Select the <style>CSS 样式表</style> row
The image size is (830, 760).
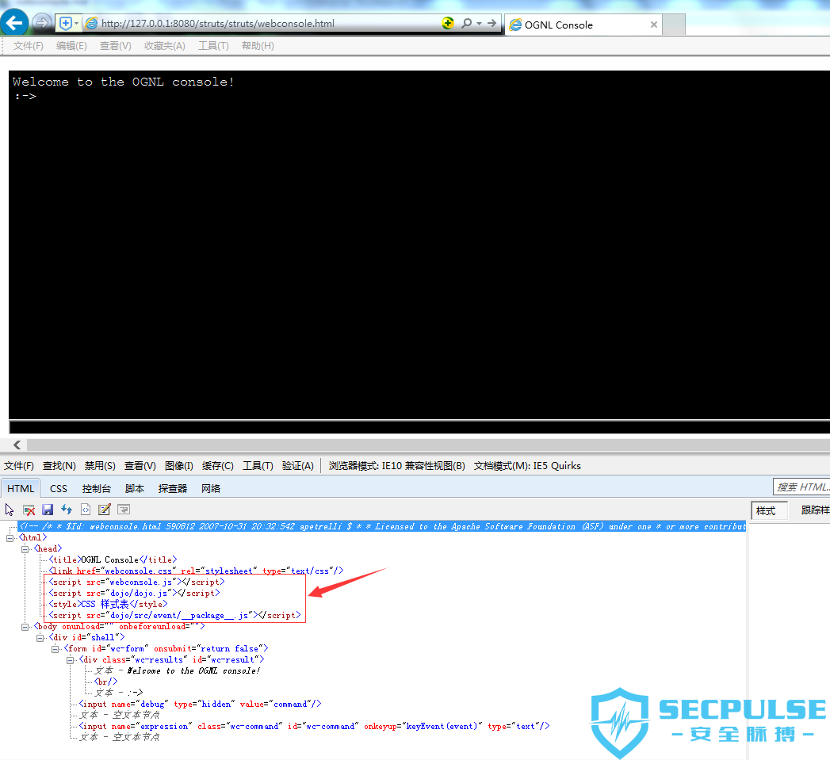[108, 605]
